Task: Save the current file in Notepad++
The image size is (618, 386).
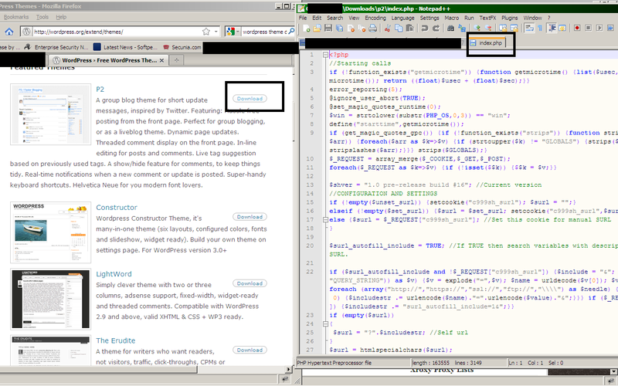Action: [328, 28]
